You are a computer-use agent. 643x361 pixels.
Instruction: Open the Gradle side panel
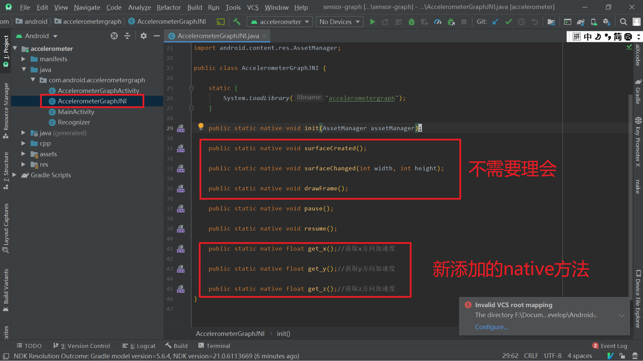pyautogui.click(x=638, y=91)
